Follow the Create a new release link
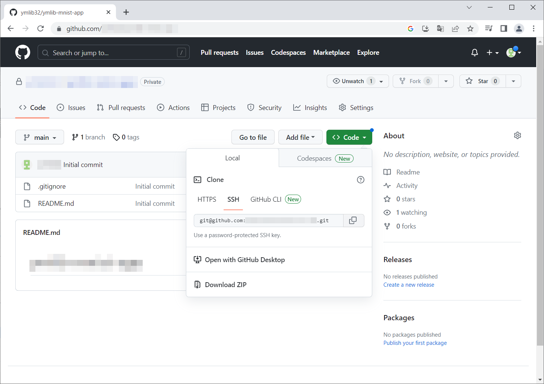The width and height of the screenshot is (544, 384). (409, 285)
